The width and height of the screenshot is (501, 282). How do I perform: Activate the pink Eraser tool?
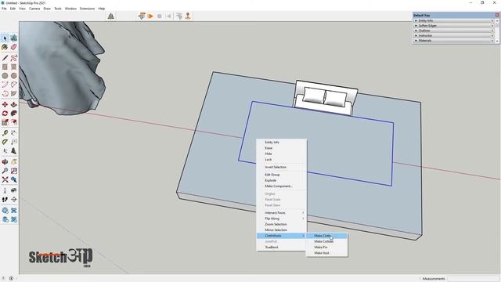click(14, 47)
